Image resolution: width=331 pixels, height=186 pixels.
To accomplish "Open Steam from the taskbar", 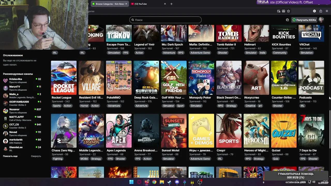I will pos(169,182).
